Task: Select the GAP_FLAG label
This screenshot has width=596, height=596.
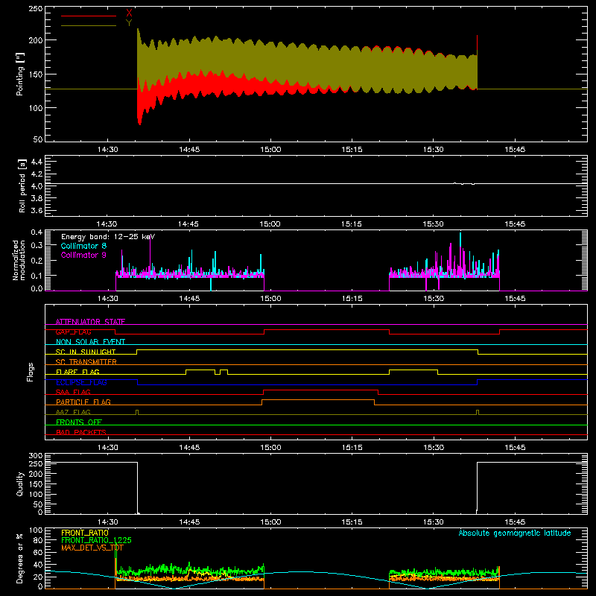Action: point(73,332)
